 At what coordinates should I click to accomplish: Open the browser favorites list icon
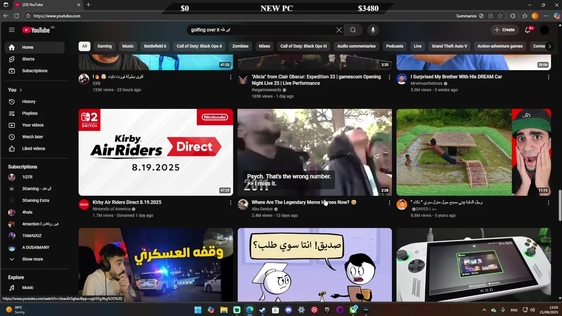click(525, 16)
